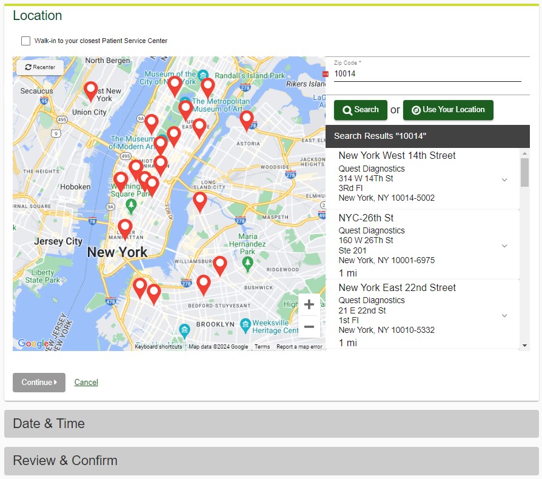Click the 314 W 14Th St address line

click(x=366, y=178)
